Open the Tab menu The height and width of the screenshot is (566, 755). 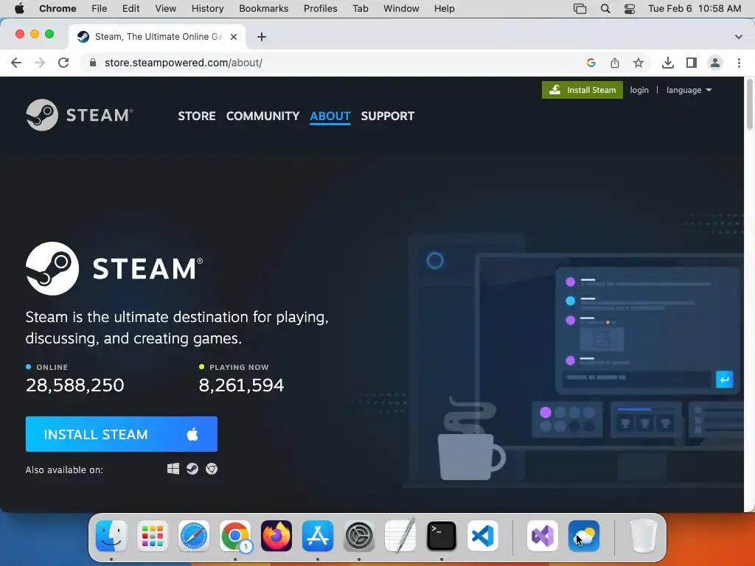pyautogui.click(x=360, y=9)
